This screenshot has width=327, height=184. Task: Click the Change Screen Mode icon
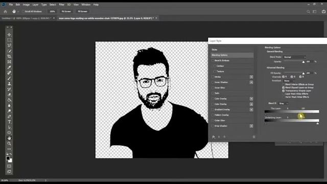click(9, 172)
